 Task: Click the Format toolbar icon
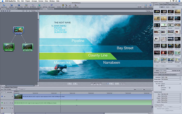pos(70,5)
